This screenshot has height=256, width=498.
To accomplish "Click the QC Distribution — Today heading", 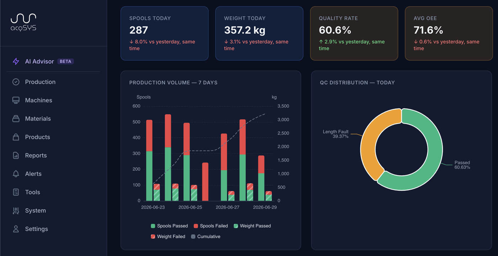I will coord(357,83).
